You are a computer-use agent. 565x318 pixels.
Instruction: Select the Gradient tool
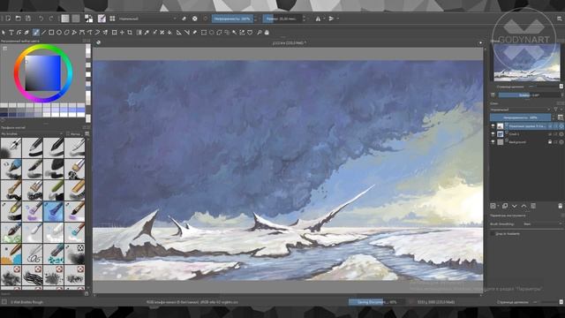[139, 33]
